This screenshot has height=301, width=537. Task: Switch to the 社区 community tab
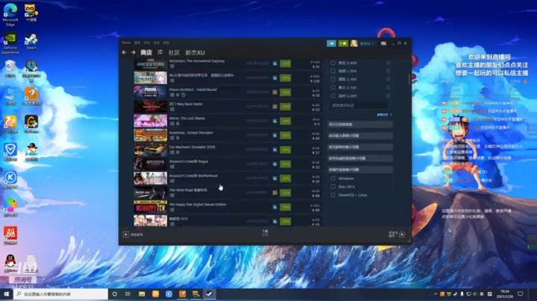click(x=174, y=52)
